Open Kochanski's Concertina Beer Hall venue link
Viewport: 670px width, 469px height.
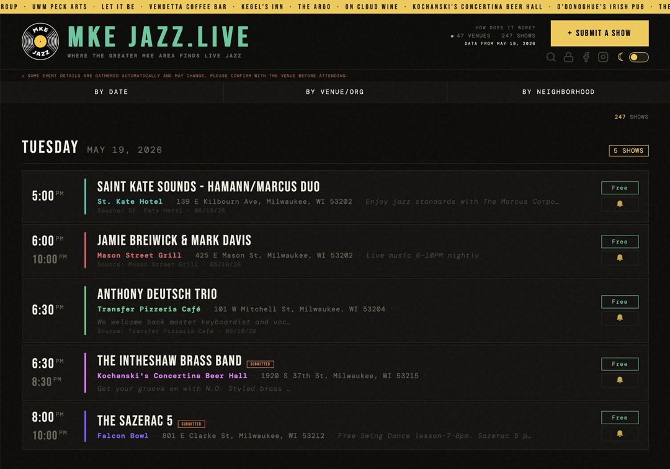click(172, 376)
